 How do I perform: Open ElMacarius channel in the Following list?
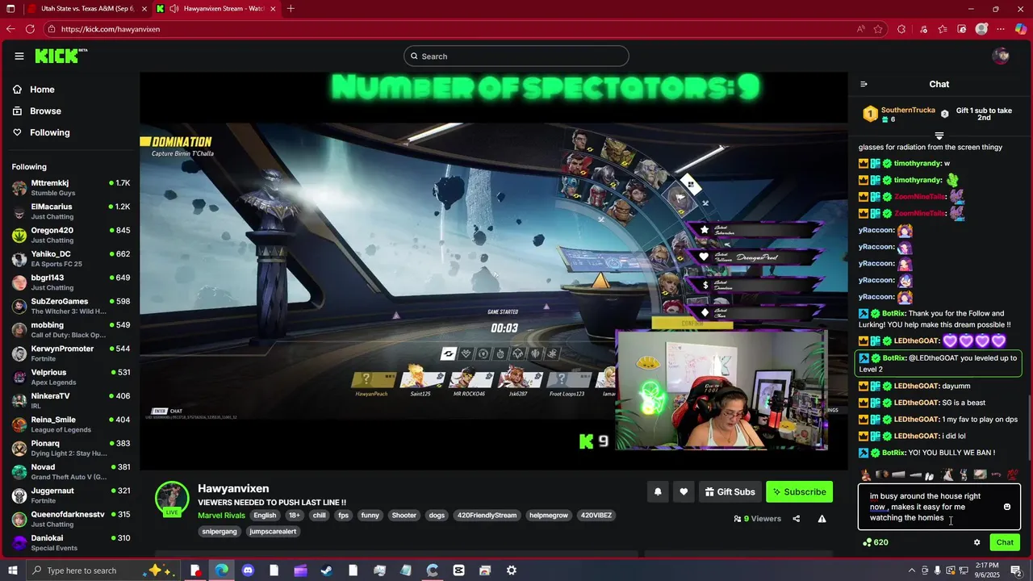[71, 211]
